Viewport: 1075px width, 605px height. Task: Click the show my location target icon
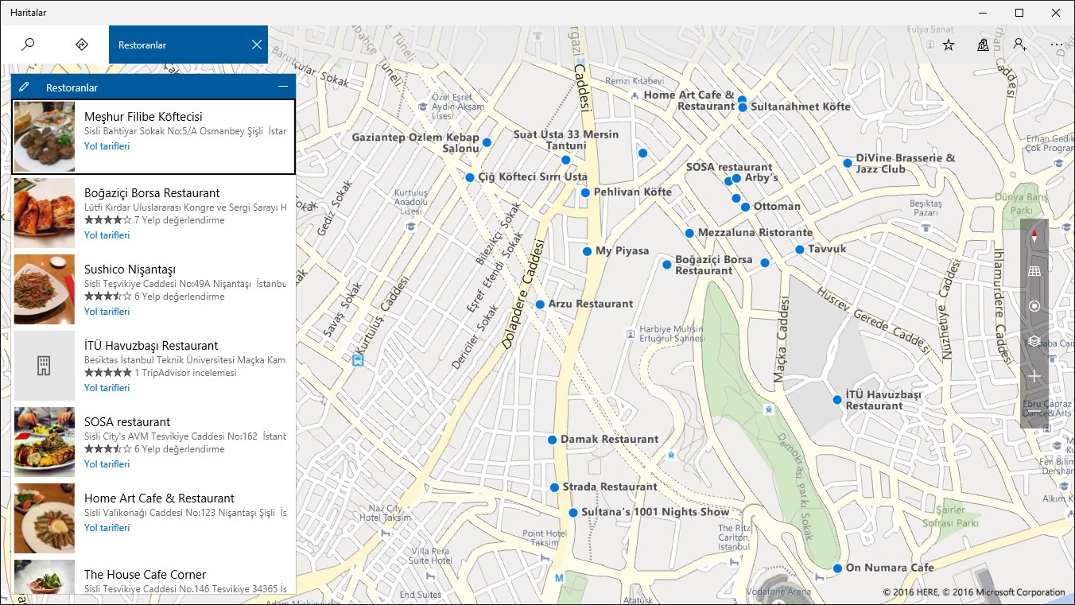(1034, 306)
